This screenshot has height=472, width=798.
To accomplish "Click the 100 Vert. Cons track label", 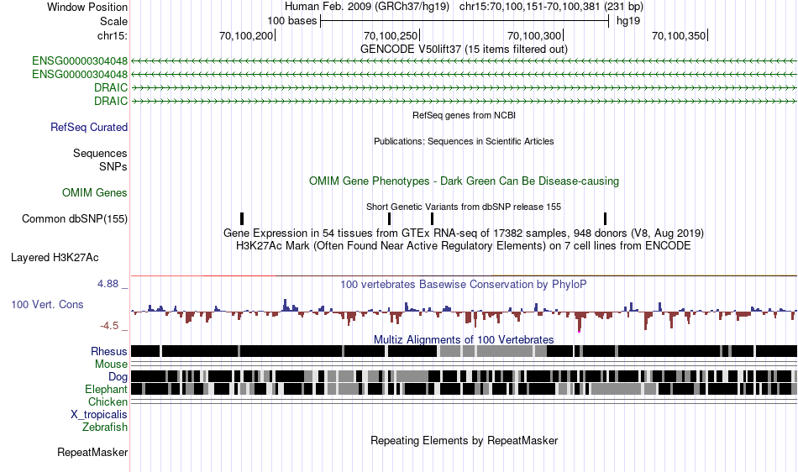I will [47, 304].
